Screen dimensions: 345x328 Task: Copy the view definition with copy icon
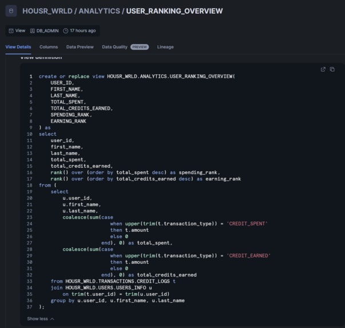(332, 69)
